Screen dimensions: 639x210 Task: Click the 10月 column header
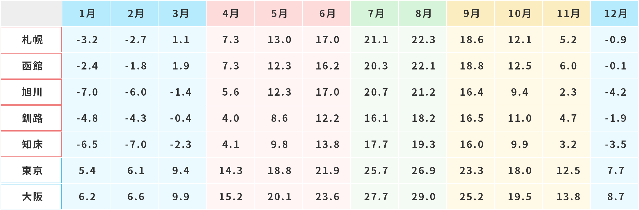tap(519, 13)
